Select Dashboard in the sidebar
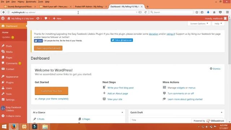The width and height of the screenshot is (231, 130). pos(13,26)
